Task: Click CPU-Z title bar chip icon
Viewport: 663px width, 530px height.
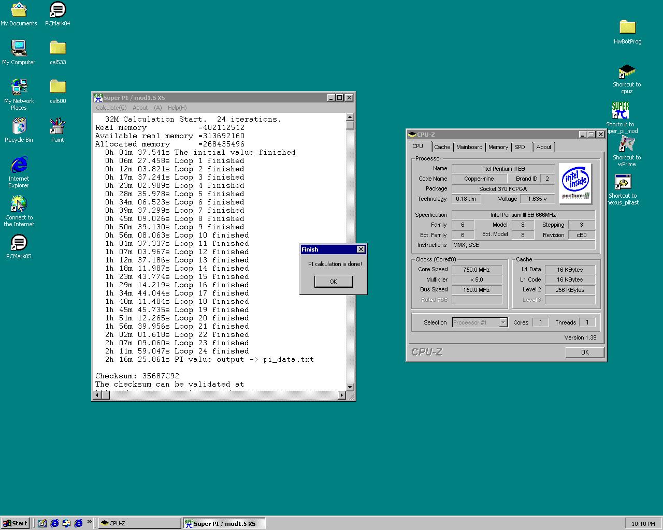Action: pos(412,135)
